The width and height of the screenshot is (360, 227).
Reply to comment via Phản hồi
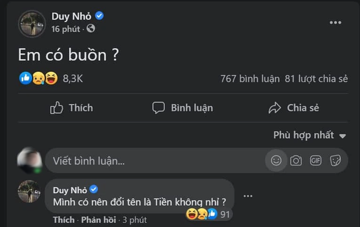click(99, 220)
